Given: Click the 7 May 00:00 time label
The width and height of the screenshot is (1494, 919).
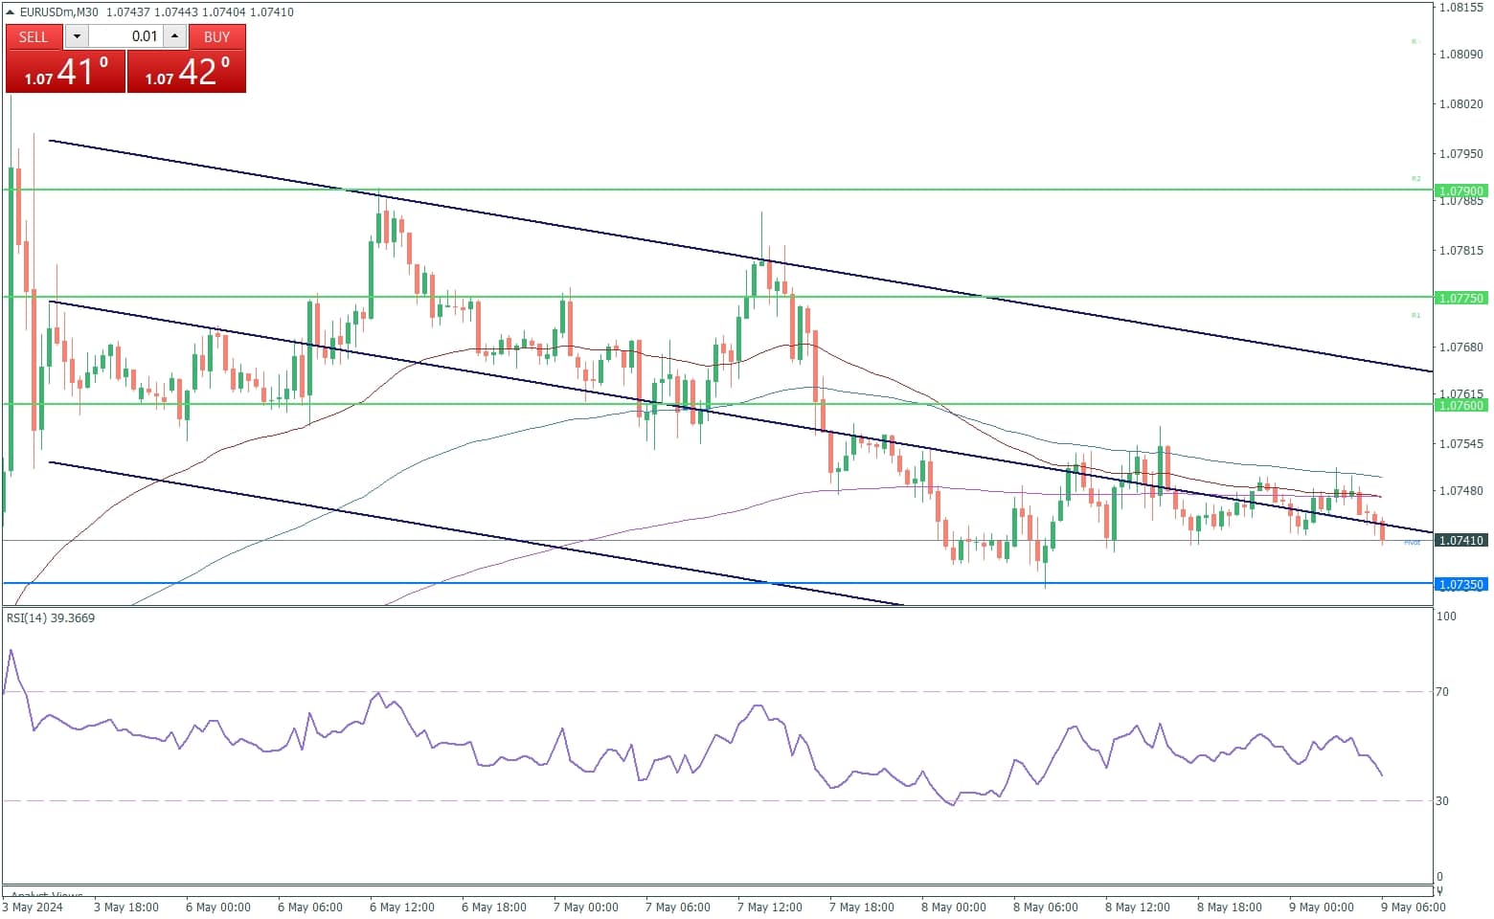Looking at the screenshot, I should pyautogui.click(x=586, y=907).
